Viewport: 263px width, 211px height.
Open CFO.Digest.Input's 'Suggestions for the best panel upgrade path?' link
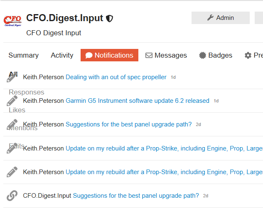point(136,196)
